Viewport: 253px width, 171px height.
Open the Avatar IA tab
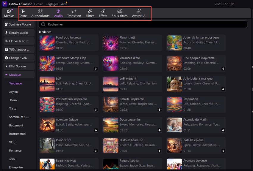coord(139,13)
